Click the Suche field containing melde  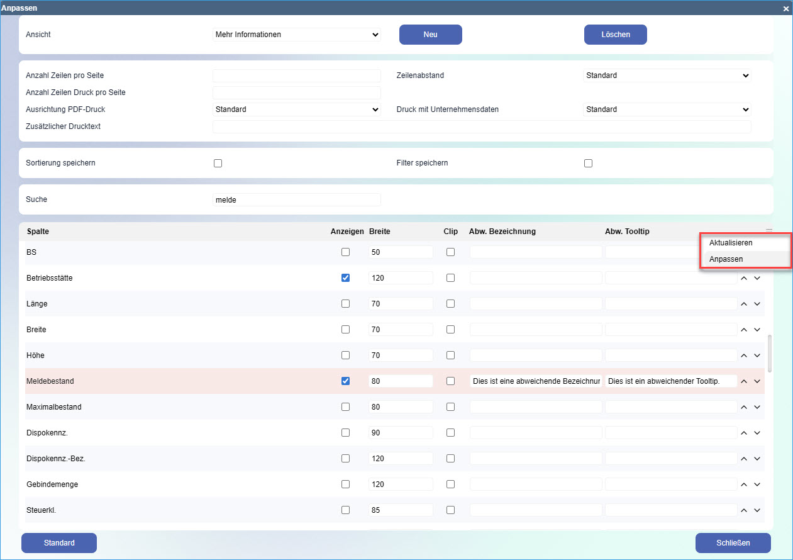tap(297, 199)
